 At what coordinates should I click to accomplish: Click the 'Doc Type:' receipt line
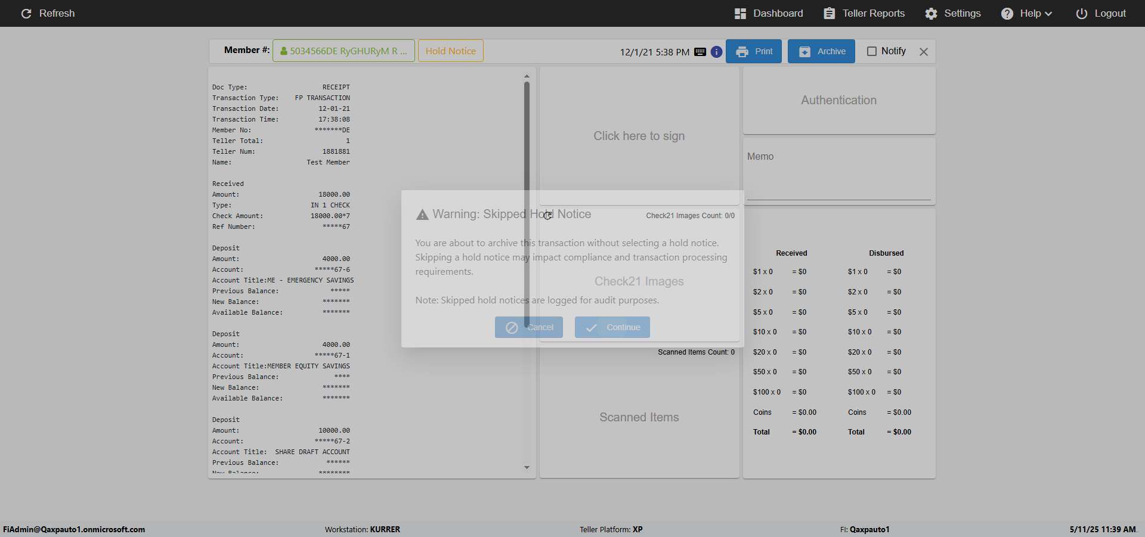281,87
